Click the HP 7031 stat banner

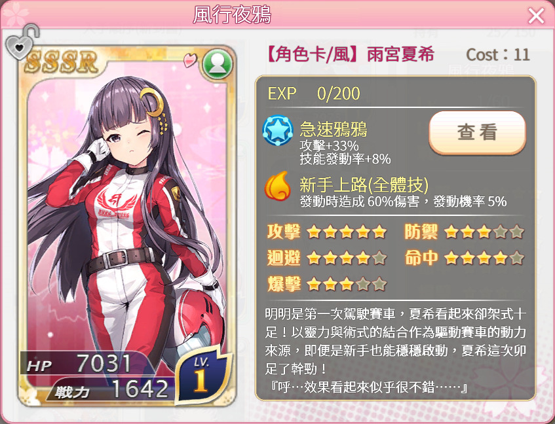tap(85, 364)
